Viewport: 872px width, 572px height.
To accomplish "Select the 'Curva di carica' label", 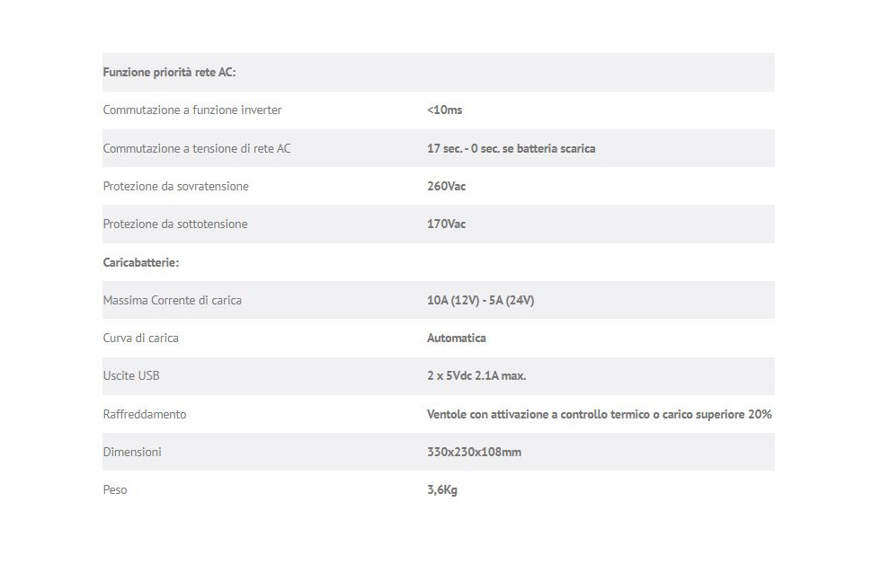I will 141,338.
